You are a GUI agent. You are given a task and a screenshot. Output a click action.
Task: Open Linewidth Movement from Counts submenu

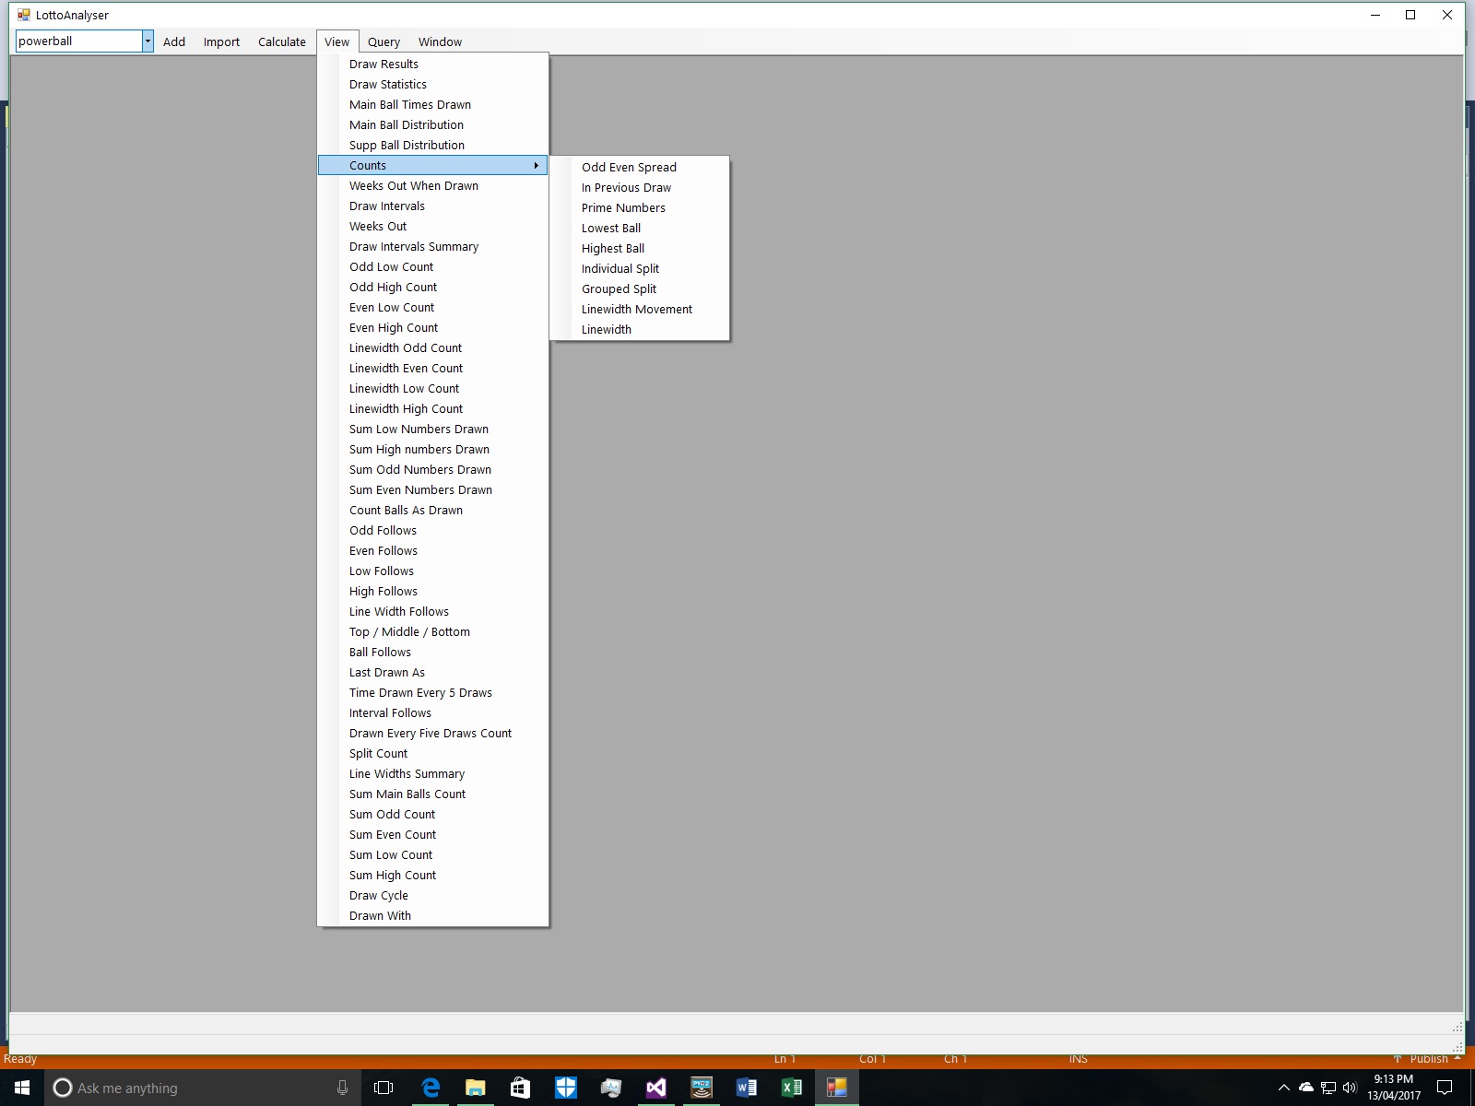click(x=640, y=309)
